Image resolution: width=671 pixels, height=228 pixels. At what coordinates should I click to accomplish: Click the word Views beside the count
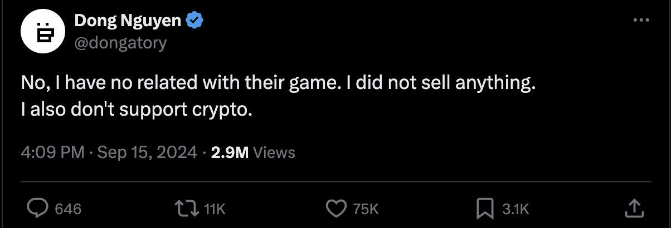274,152
